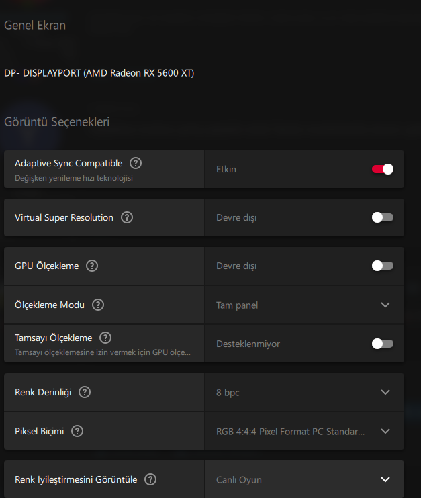Screen dimensions: 421x498
Task: Expand the Ölçekleme Modu dropdown chevron
Action: coord(385,305)
